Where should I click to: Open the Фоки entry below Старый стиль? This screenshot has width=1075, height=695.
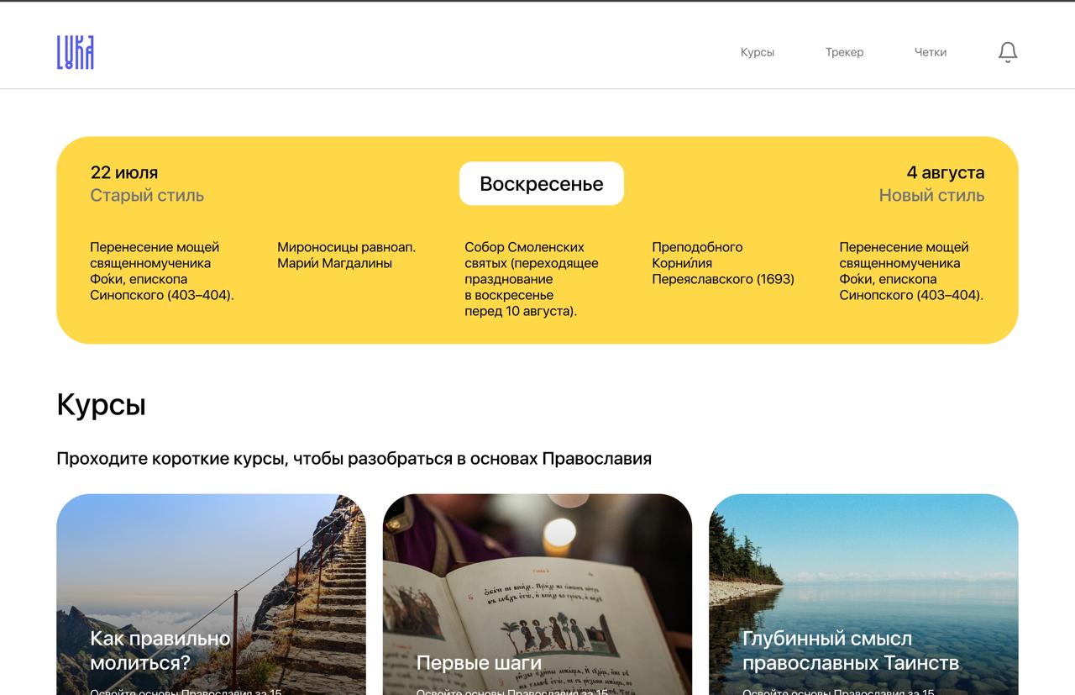click(161, 271)
